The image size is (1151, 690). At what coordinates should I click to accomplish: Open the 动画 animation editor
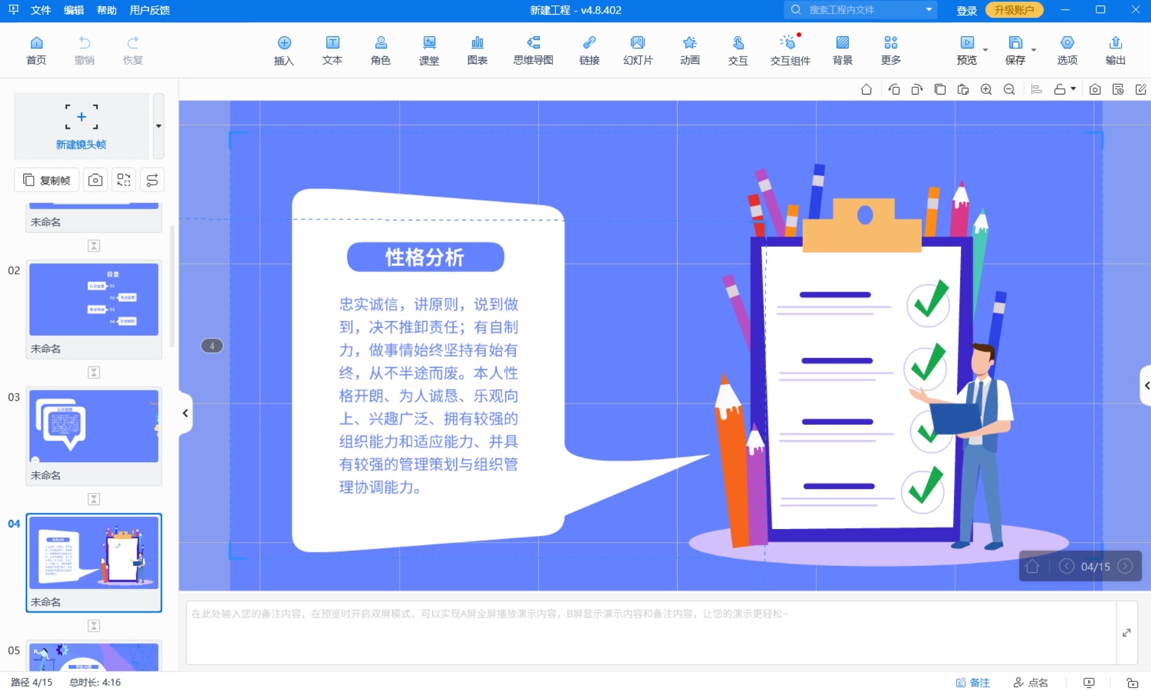point(689,50)
